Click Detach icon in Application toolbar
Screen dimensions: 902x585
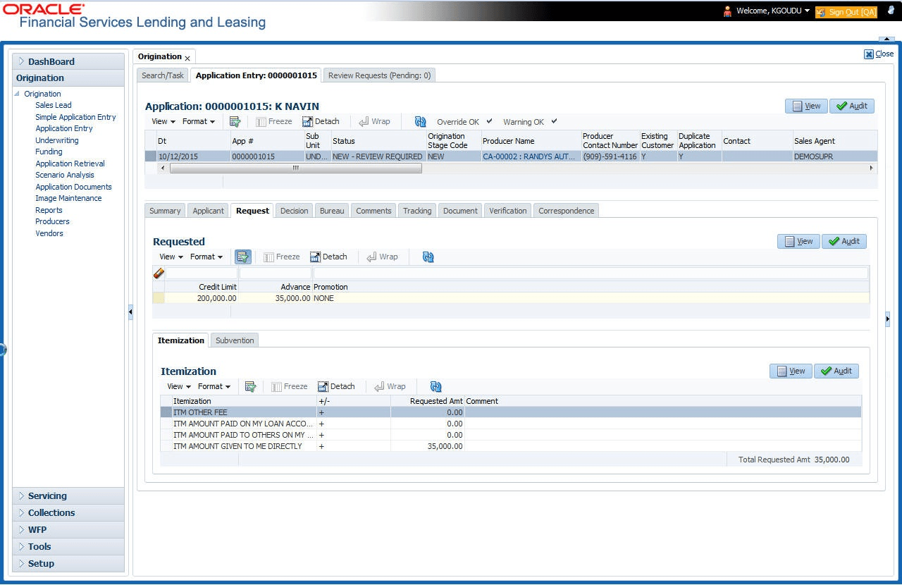click(308, 121)
